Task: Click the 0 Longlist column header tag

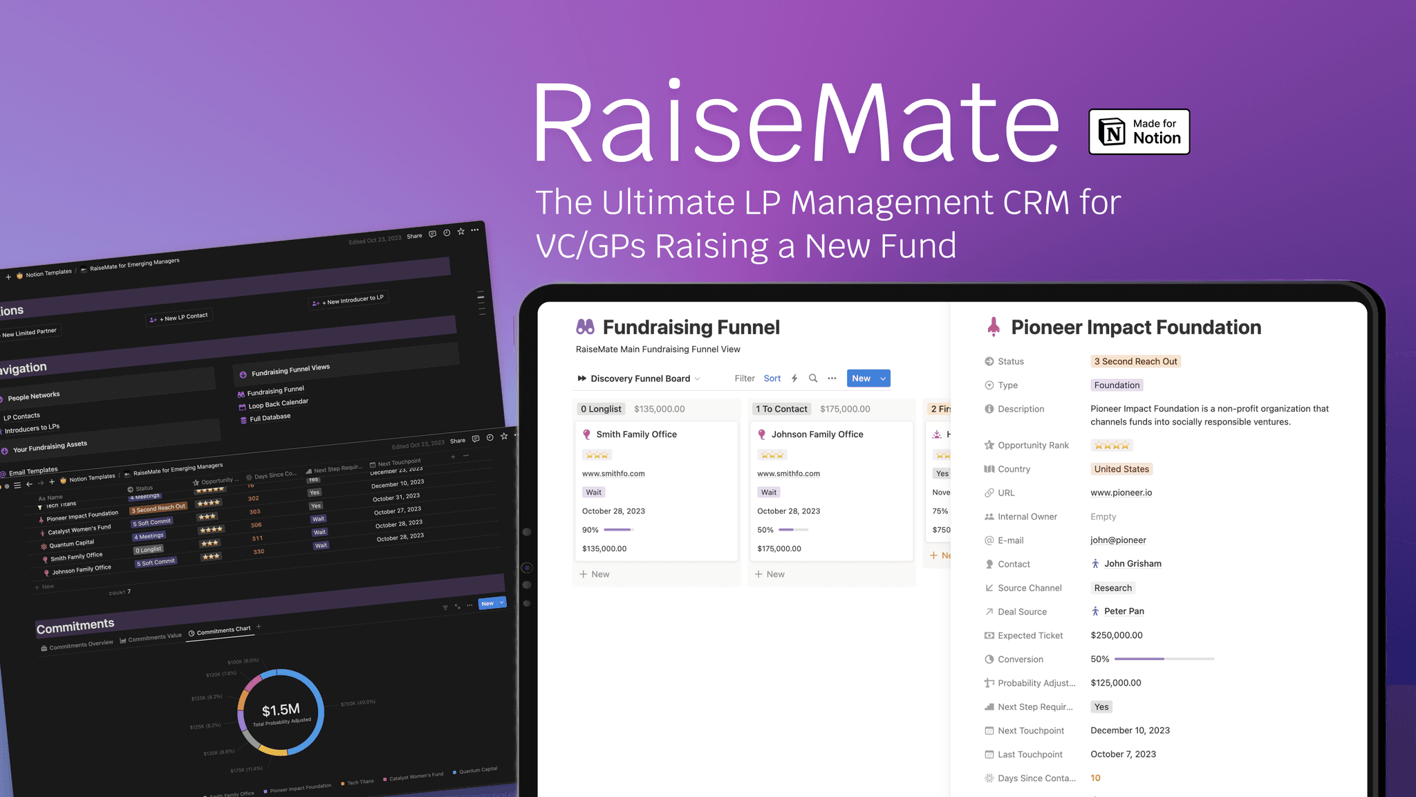Action: (601, 409)
